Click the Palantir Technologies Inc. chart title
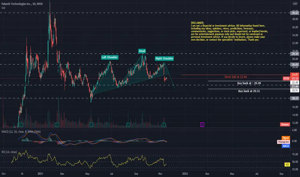Image resolution: width=300 pixels, height=177 pixels. 22,4
